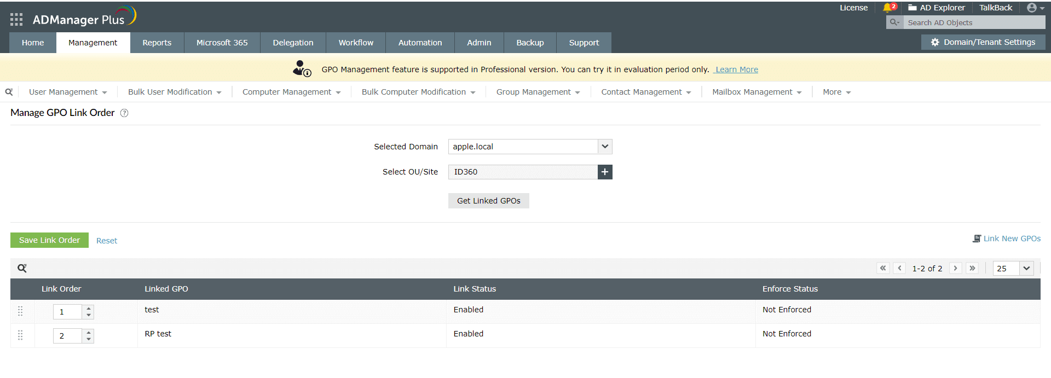Click the help icon beside Manage GPO Link Order

pyautogui.click(x=124, y=113)
